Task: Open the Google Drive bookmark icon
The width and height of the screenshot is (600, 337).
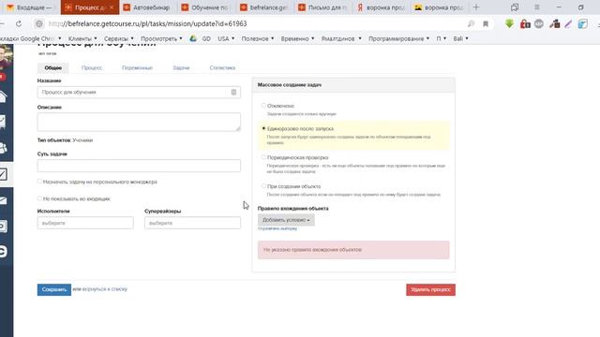Action: coord(193,38)
